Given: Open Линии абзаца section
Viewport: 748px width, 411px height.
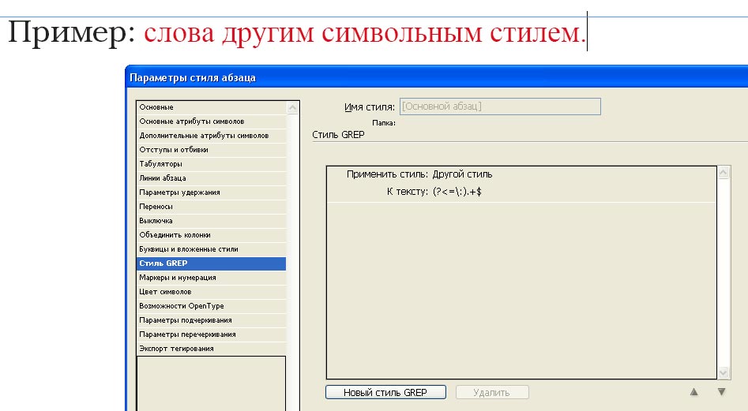Looking at the screenshot, I should click(x=212, y=178).
